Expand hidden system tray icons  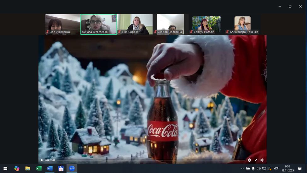click(x=242, y=169)
